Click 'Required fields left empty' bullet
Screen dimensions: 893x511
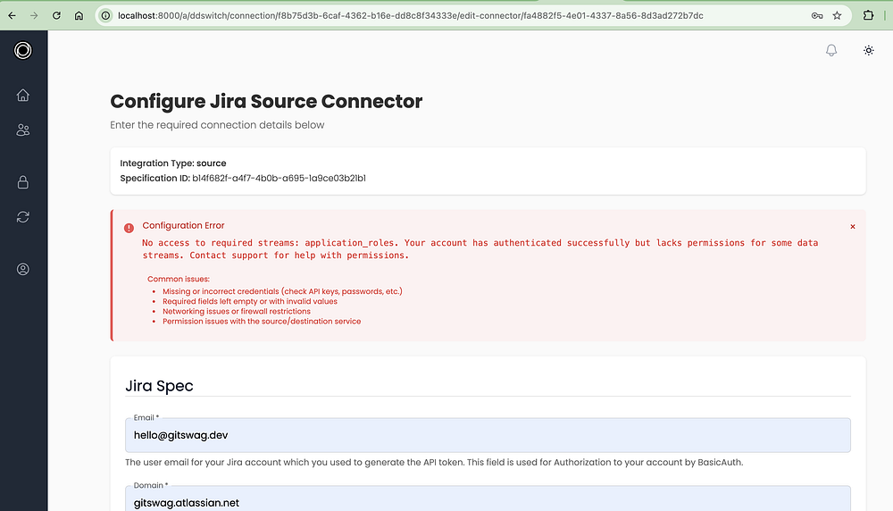coord(250,301)
